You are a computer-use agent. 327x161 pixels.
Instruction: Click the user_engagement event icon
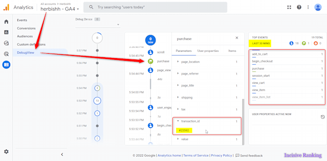click(x=150, y=107)
